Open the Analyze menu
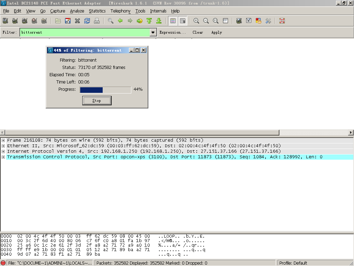 pos(77,11)
